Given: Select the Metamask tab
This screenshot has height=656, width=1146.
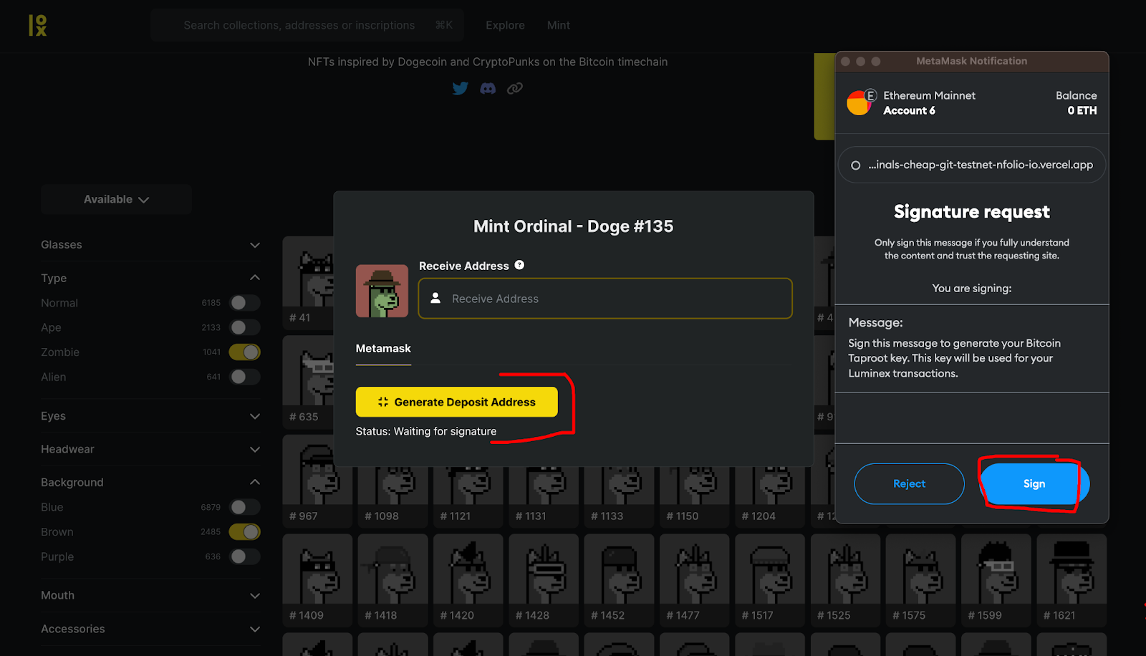Looking at the screenshot, I should [x=383, y=349].
